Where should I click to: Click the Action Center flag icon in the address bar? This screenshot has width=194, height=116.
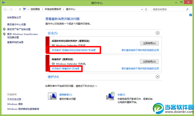tap(25, 9)
